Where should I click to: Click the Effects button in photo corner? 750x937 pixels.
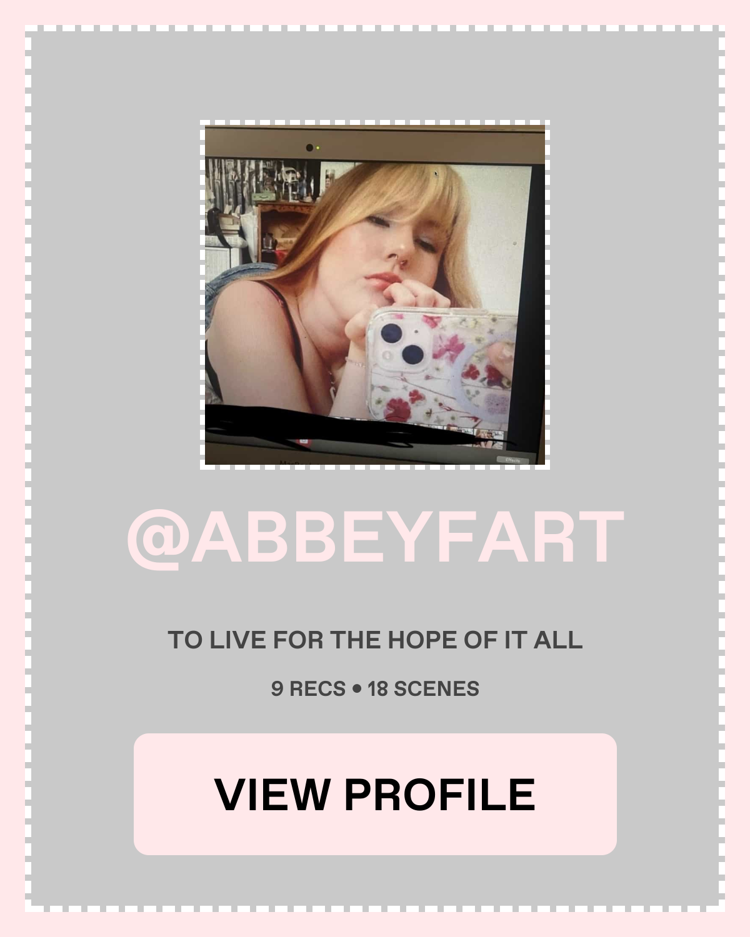click(x=513, y=460)
